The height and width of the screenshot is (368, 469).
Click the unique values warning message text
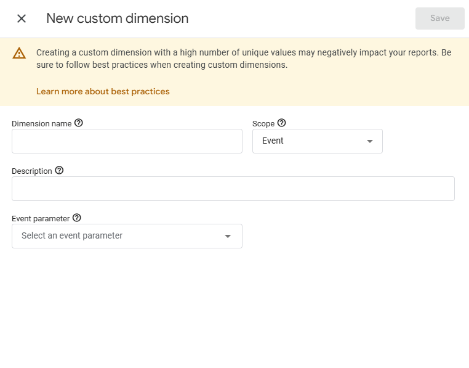[x=244, y=59]
